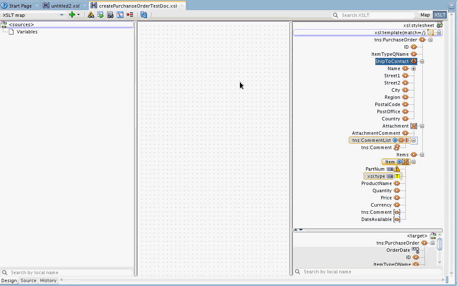
Task: Click the yellow T icon on xsi:type
Action: (397, 176)
